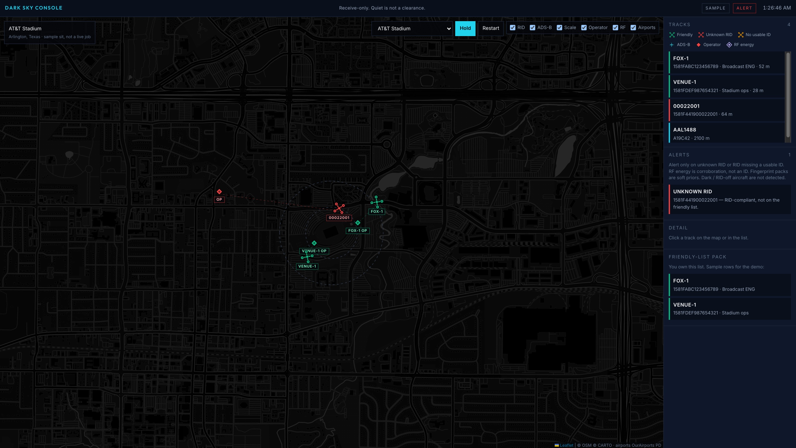The width and height of the screenshot is (796, 448).
Task: Disable the Scale checkbox
Action: coord(559,28)
